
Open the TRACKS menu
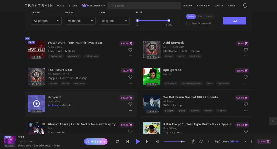click(x=203, y=6)
